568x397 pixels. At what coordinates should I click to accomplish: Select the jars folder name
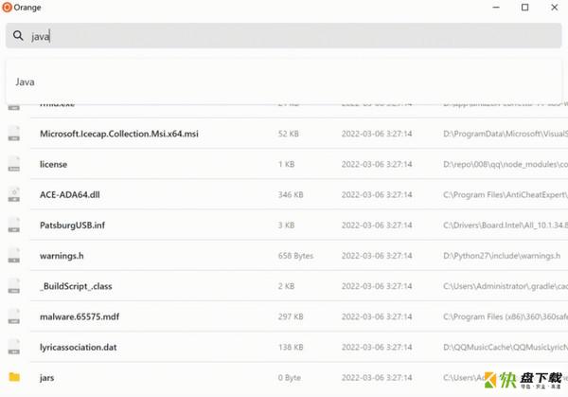(46, 378)
